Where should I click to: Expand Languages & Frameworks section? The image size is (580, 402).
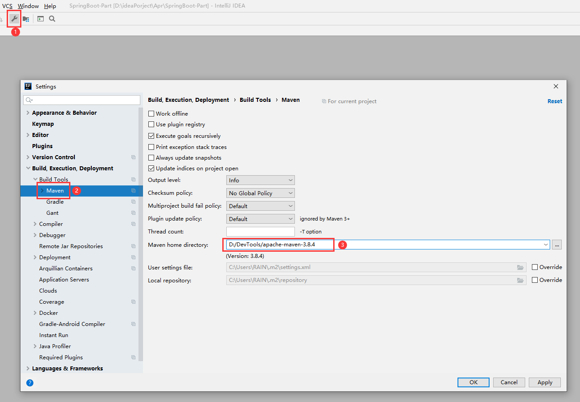[28, 368]
